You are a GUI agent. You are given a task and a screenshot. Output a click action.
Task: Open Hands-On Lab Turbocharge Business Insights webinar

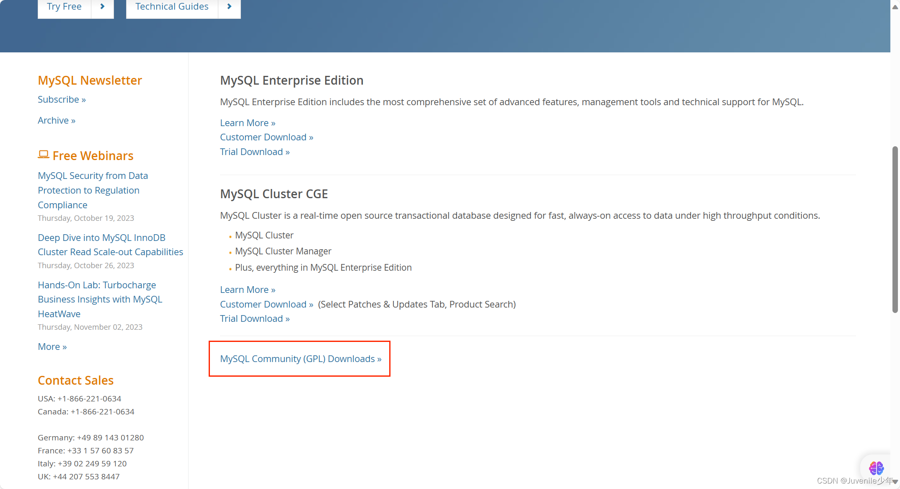pos(100,299)
